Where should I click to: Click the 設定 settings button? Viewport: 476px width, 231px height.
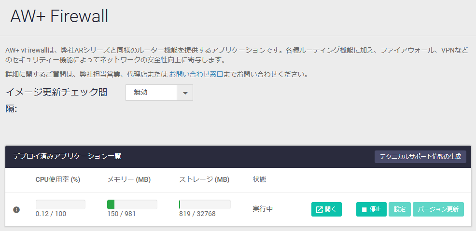[x=400, y=209]
